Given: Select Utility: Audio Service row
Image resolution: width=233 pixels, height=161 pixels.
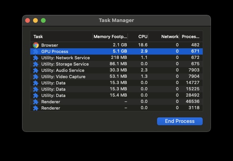Looking at the screenshot, I should pyautogui.click(x=116, y=70).
